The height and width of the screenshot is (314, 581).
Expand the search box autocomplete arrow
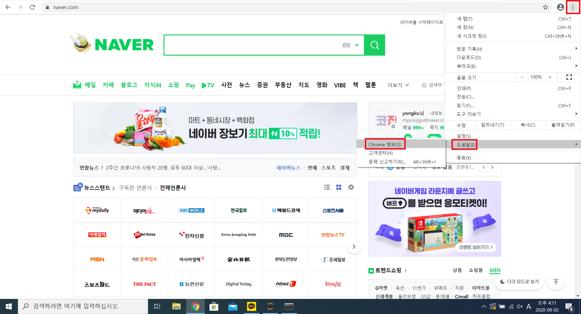(x=357, y=45)
